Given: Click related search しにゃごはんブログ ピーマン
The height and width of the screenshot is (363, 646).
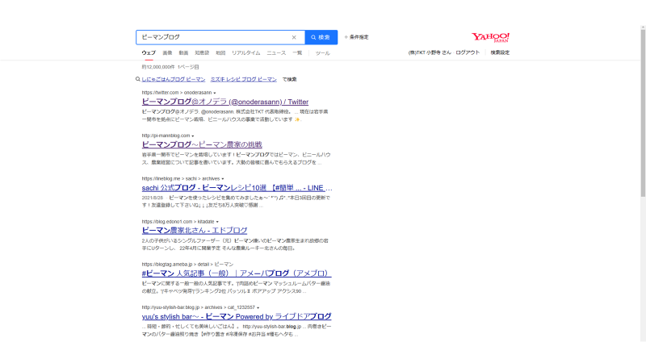Looking at the screenshot, I should 173,80.
